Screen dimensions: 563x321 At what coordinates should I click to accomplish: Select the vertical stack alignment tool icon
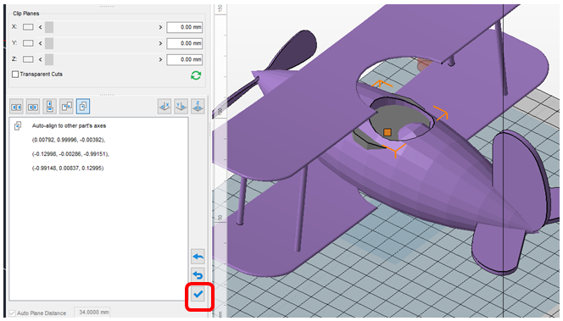pyautogui.click(x=49, y=107)
